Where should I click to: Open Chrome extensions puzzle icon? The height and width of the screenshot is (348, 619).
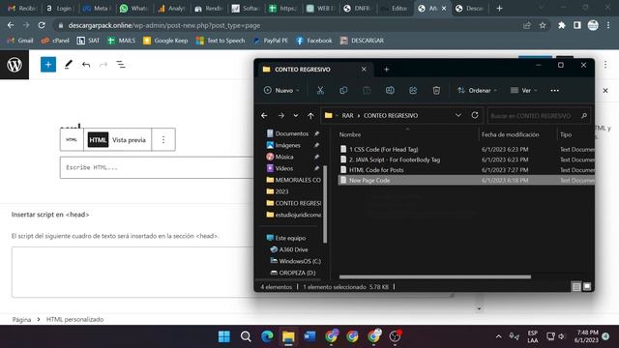(561, 25)
